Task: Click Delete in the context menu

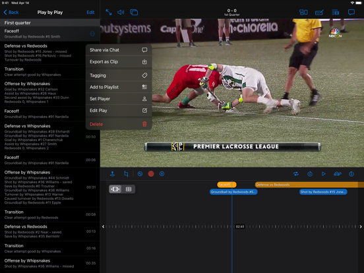Action: click(119, 124)
